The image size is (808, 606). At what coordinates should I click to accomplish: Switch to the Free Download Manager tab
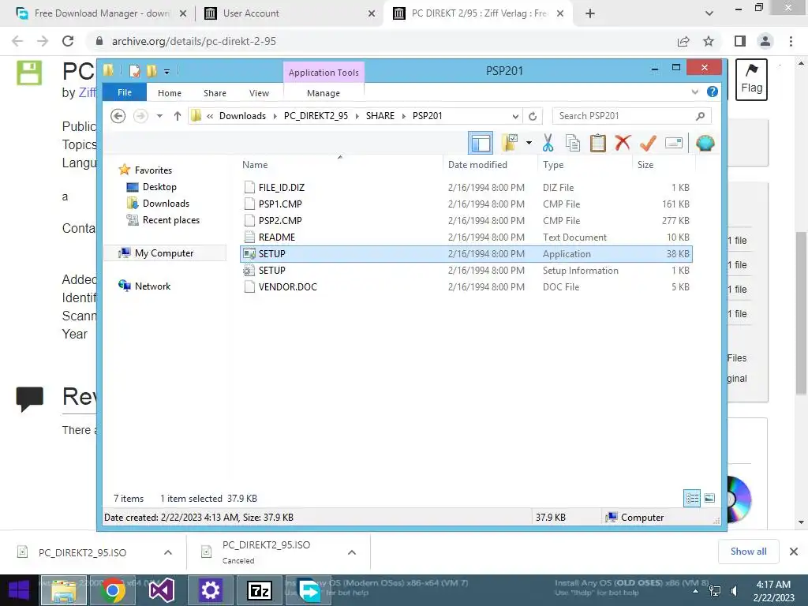(x=101, y=13)
